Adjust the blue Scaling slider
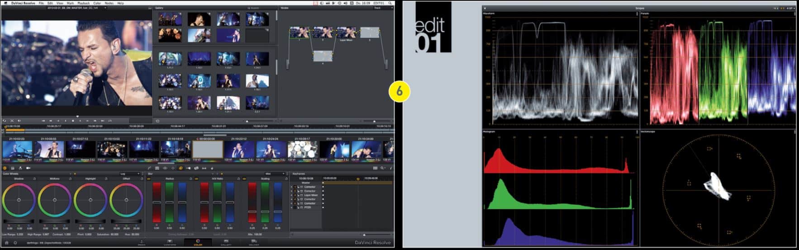The image size is (799, 250). coord(278,202)
